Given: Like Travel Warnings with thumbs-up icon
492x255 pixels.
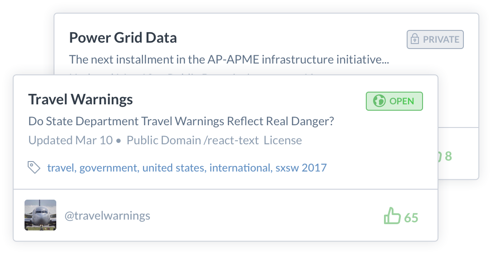Looking at the screenshot, I should pyautogui.click(x=392, y=216).
